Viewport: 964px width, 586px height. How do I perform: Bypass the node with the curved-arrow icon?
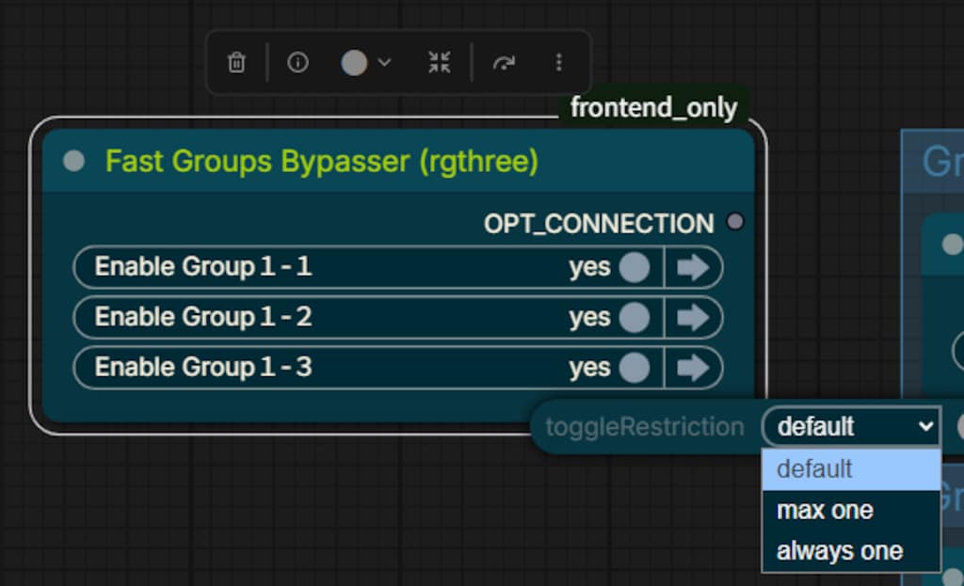[504, 63]
